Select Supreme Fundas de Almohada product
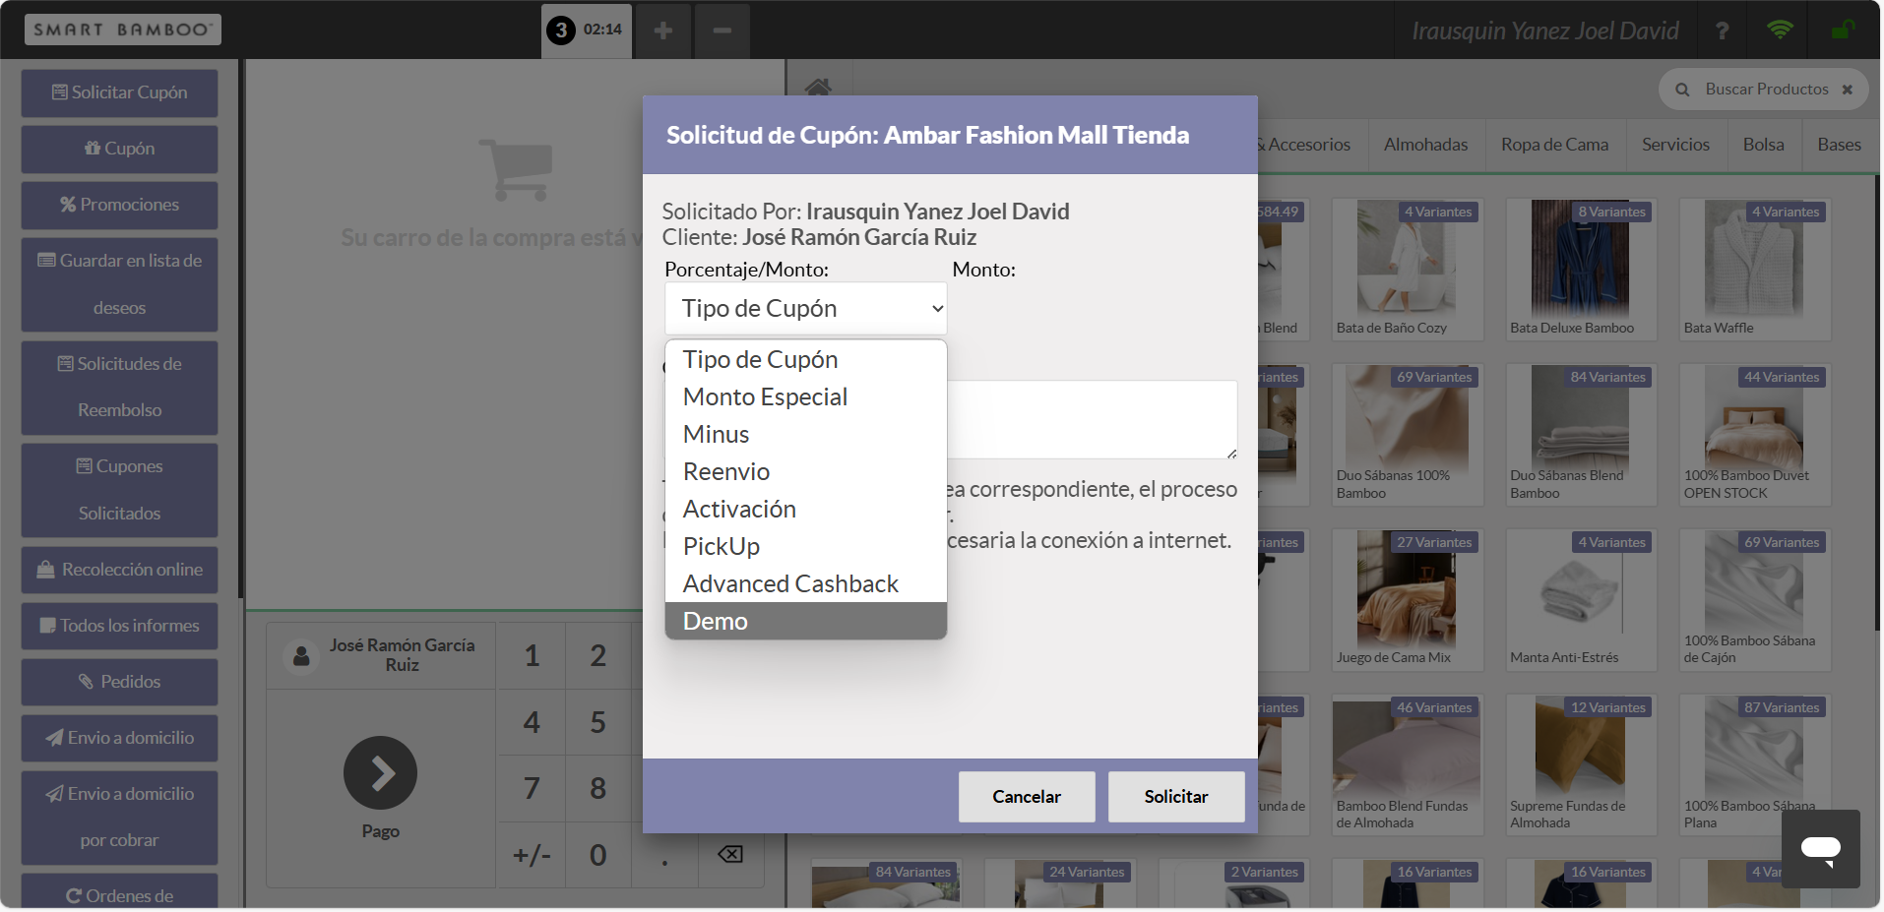1884x912 pixels. (x=1581, y=765)
